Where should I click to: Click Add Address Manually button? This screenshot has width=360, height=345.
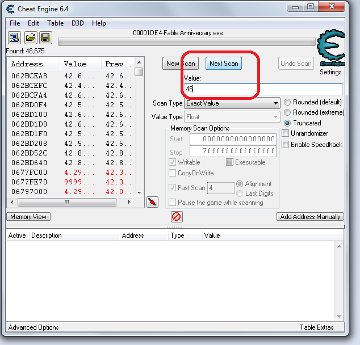pyautogui.click(x=310, y=217)
